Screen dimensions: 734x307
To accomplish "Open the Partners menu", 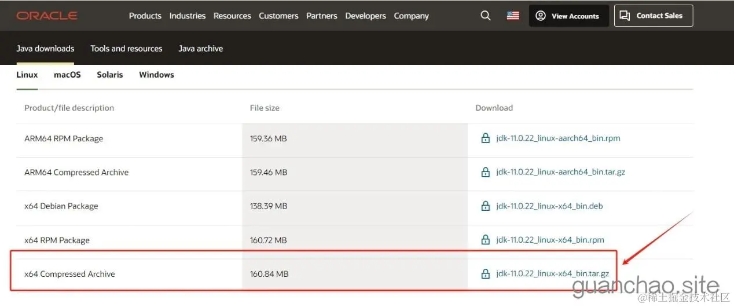I will pos(322,16).
